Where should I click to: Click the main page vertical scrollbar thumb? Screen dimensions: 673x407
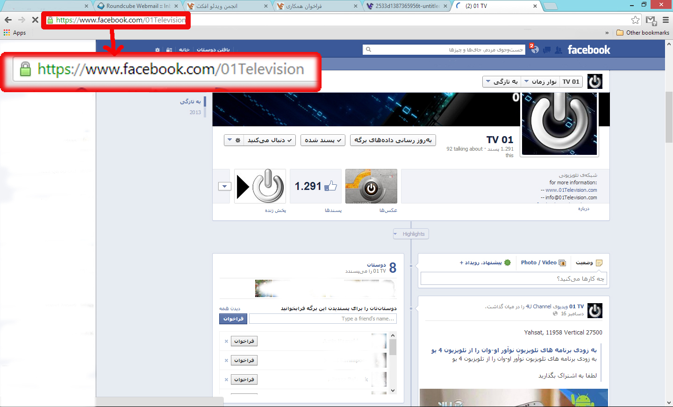click(x=669, y=116)
